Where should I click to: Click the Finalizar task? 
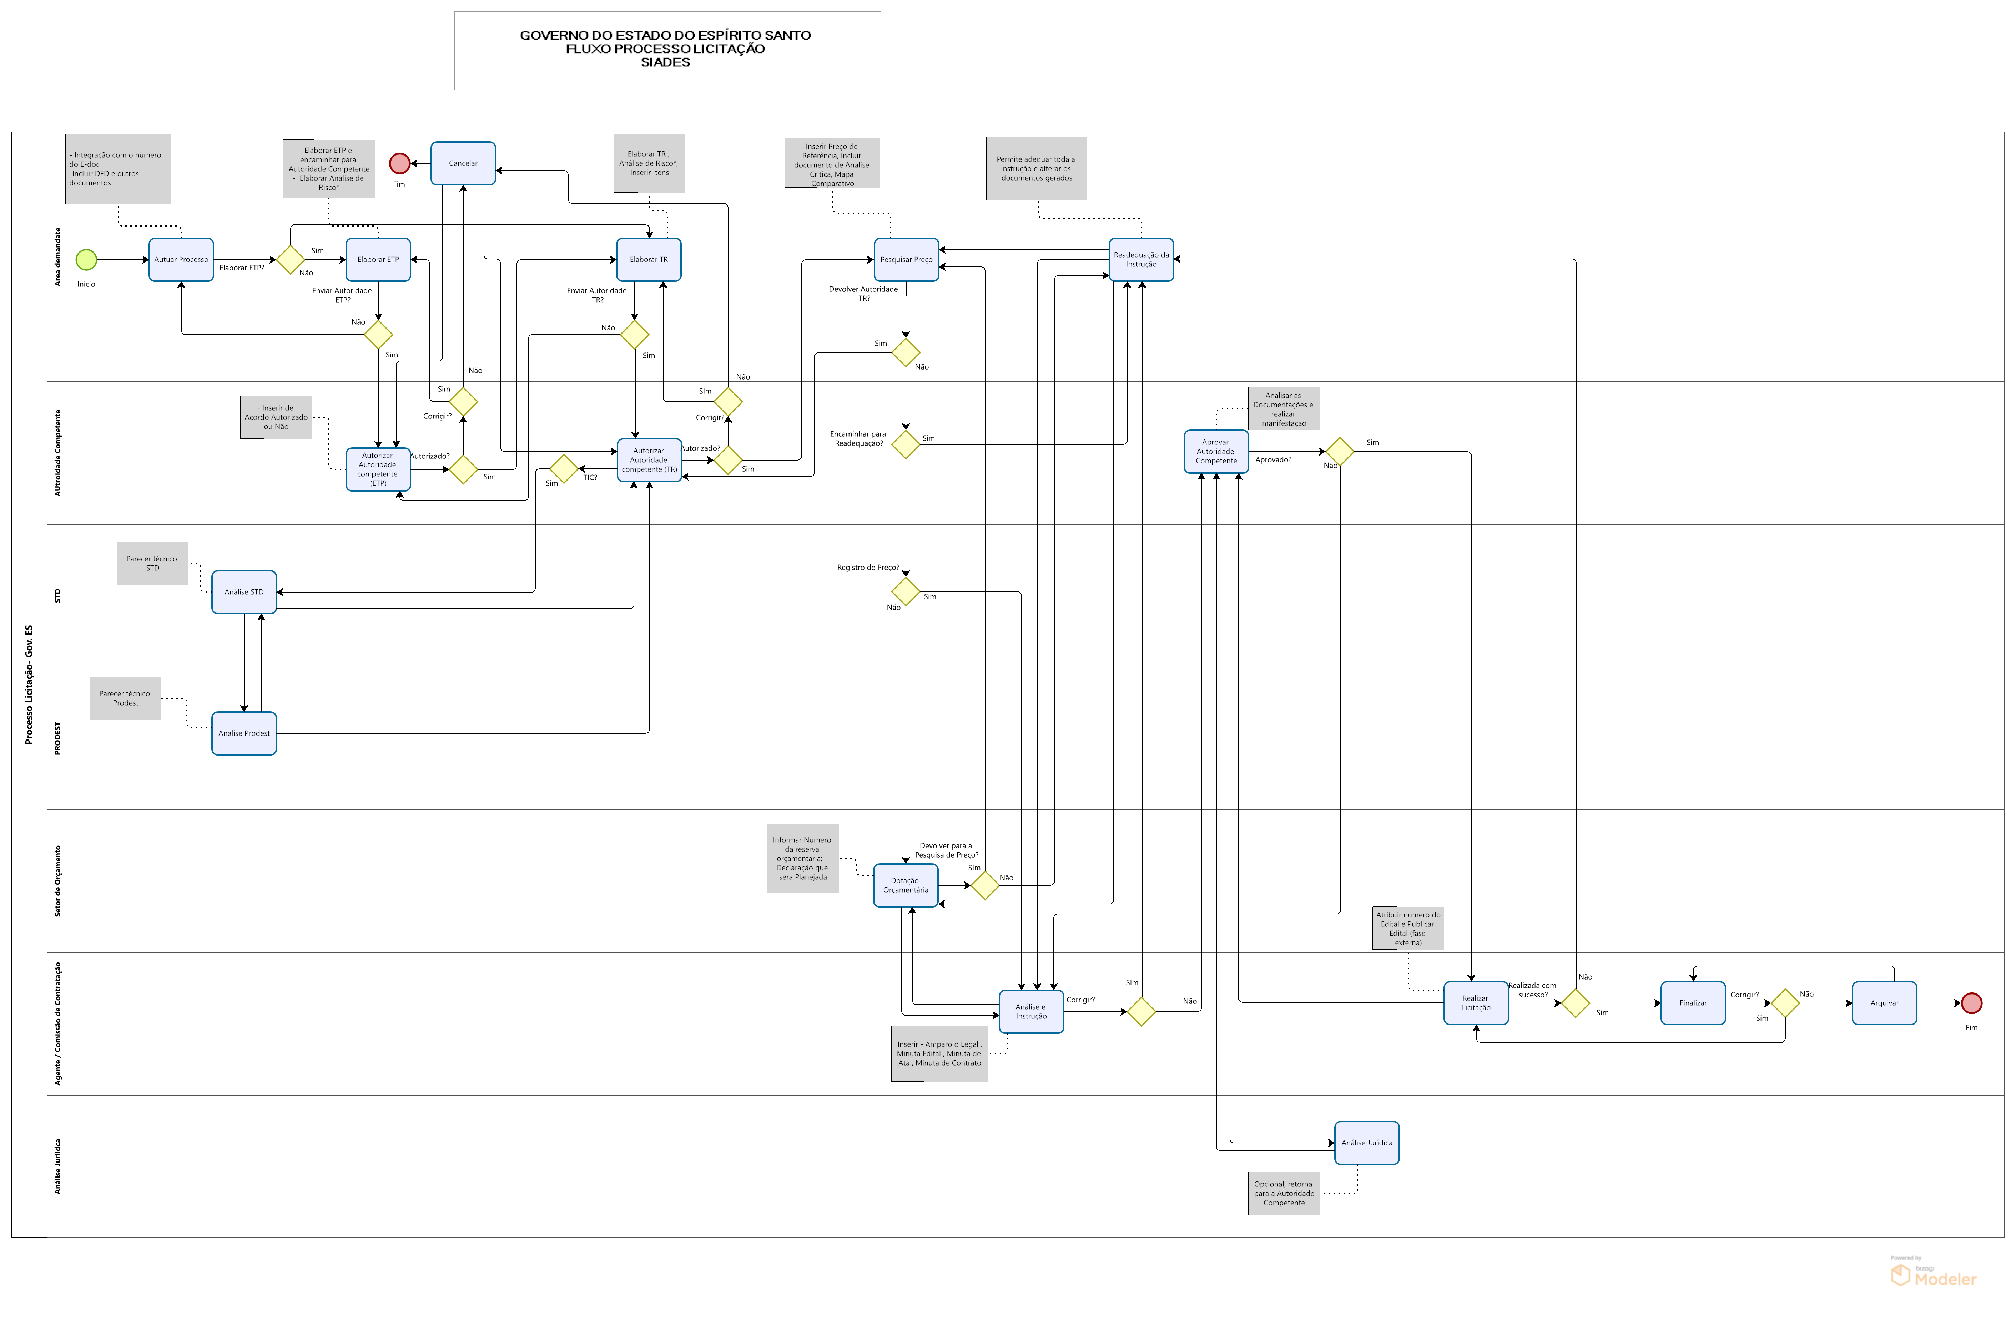[1693, 1003]
